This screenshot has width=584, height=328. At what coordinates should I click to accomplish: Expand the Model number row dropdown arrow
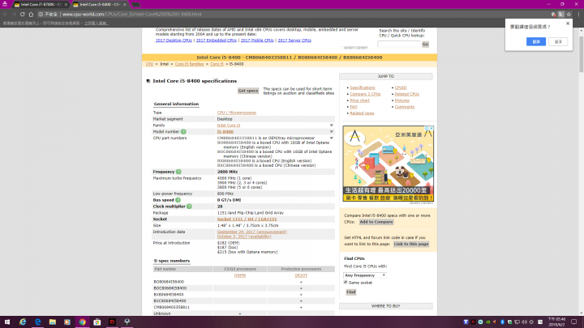coord(331,132)
